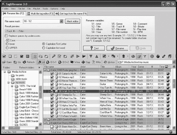Filter Ogg files
This screenshot has width=177, height=135.
pyautogui.click(x=86, y=62)
